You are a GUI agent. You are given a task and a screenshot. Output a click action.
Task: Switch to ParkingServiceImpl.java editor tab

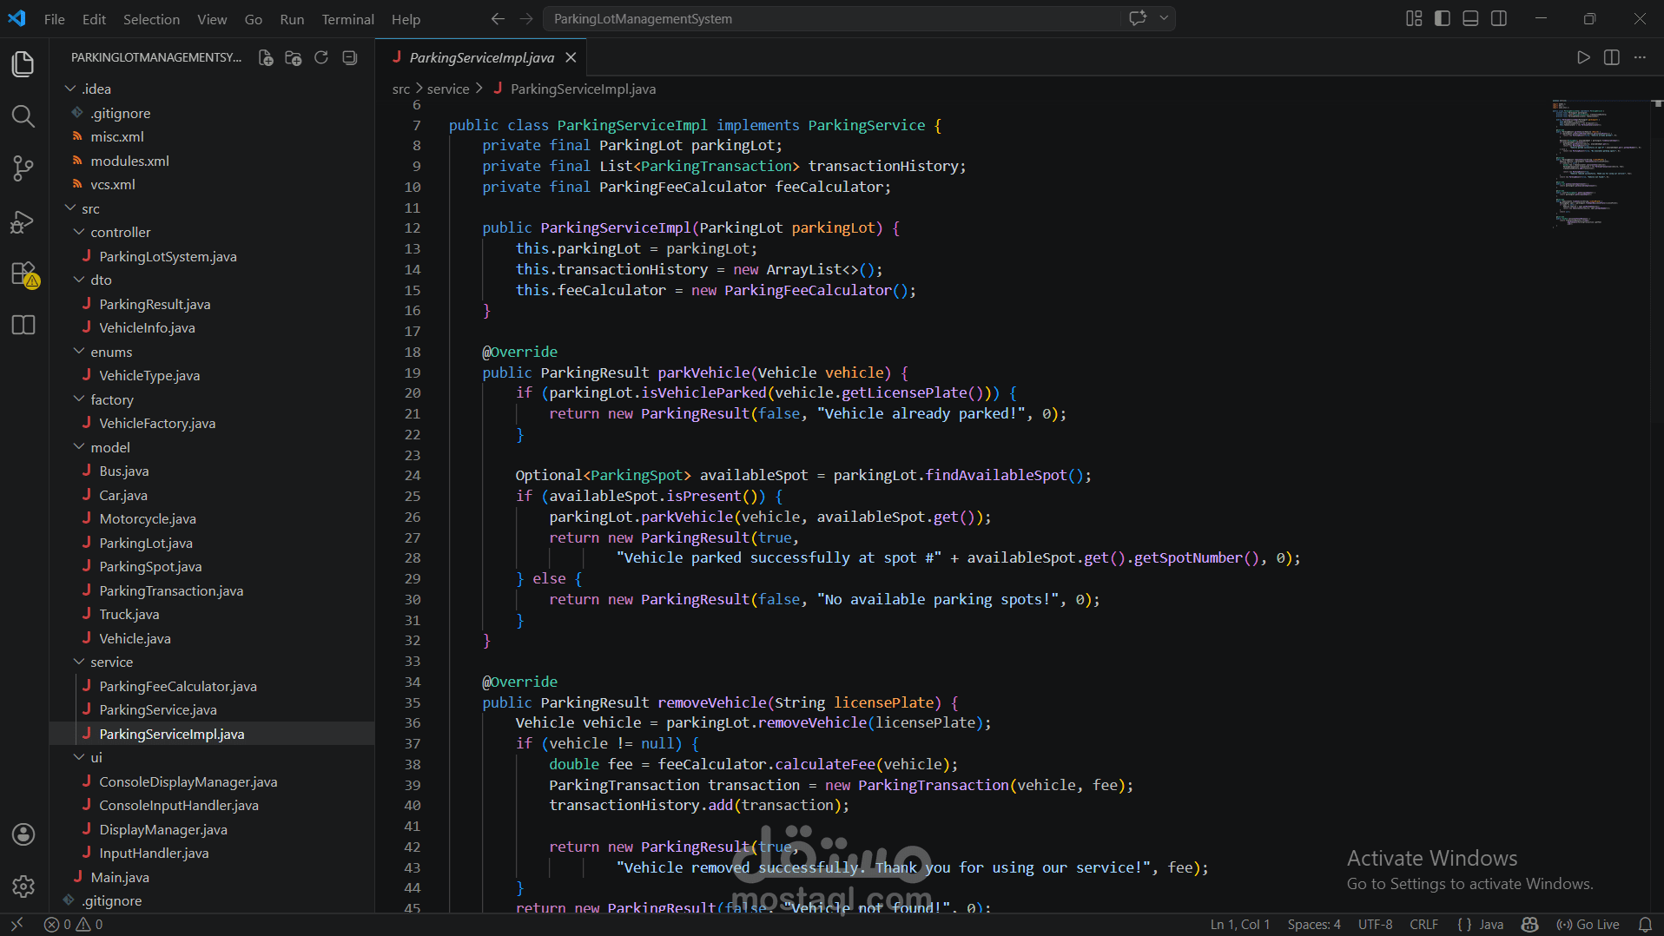pyautogui.click(x=481, y=57)
